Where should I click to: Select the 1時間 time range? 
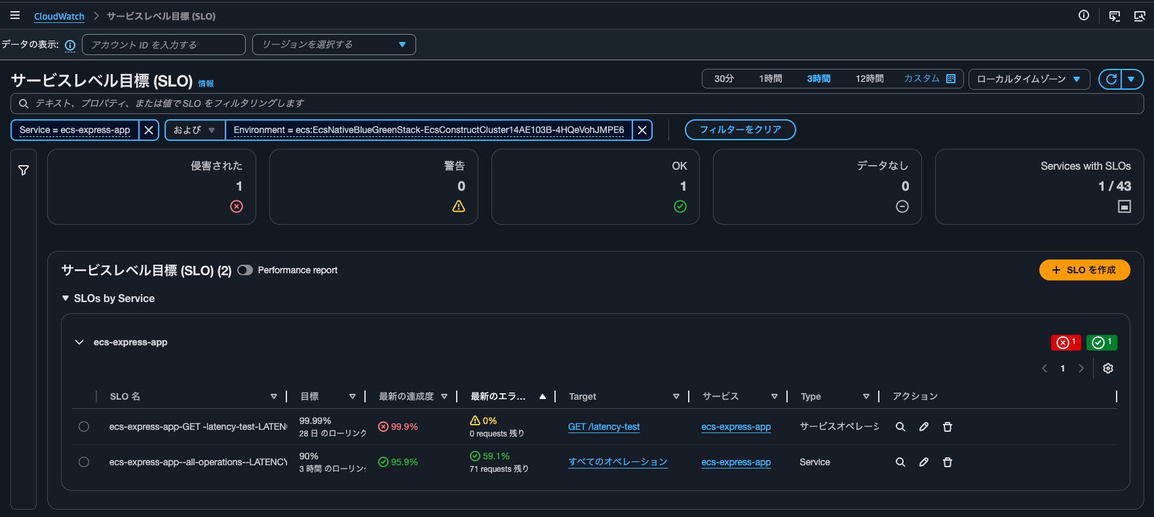tap(770, 79)
